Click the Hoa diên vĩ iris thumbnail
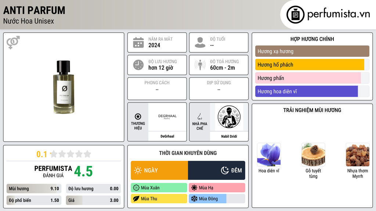 (x=269, y=155)
